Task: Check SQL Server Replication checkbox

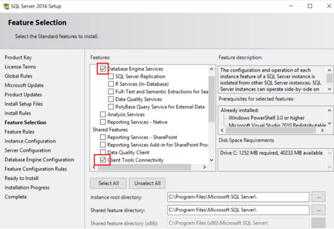Action: coord(111,76)
